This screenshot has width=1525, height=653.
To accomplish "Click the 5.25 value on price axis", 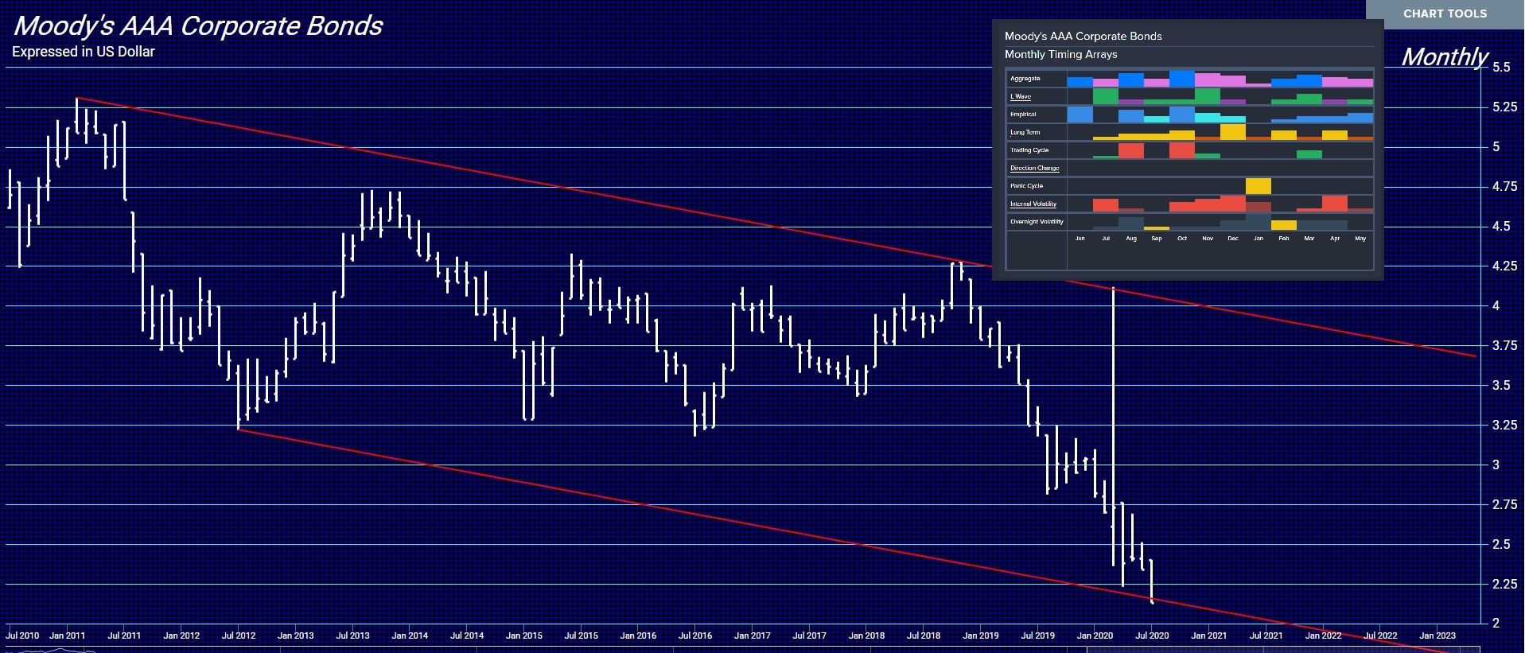I will tap(1504, 107).
